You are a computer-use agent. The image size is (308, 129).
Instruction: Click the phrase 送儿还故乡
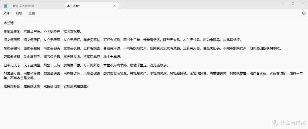[x=158, y=65]
